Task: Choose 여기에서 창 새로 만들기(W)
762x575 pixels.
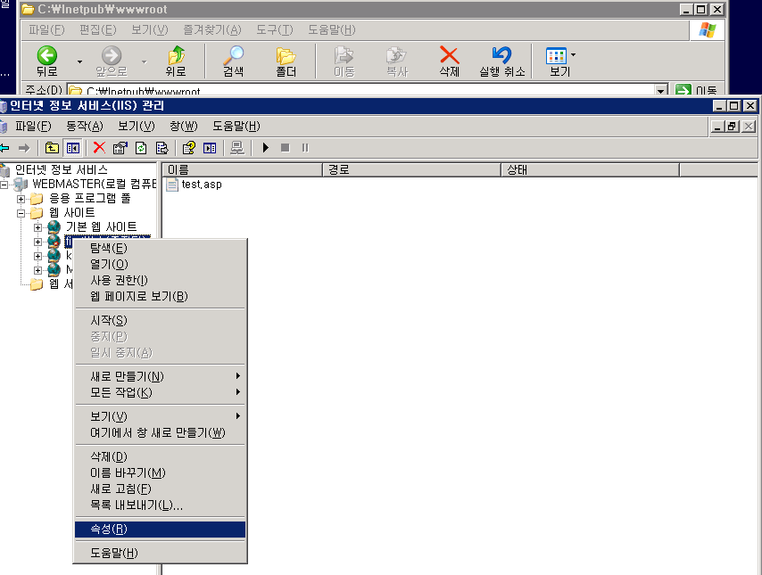Action: pos(160,432)
